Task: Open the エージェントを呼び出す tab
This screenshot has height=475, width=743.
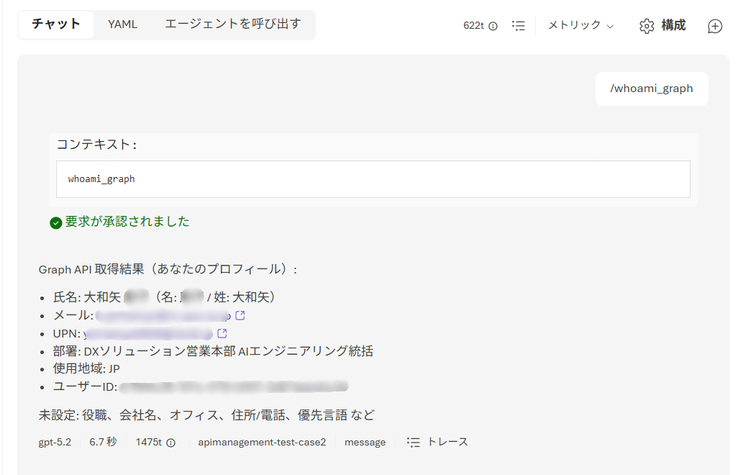Action: pyautogui.click(x=232, y=24)
